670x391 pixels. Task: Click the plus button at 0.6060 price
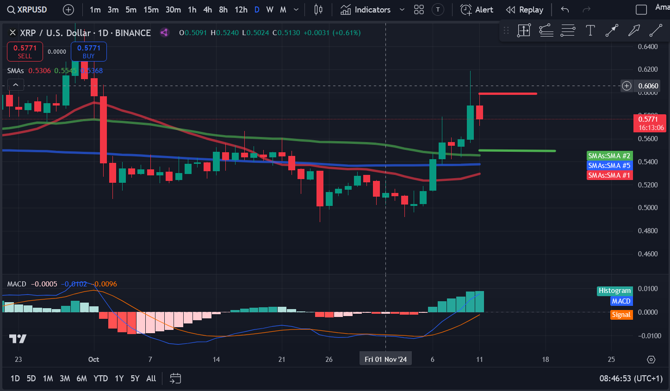coord(627,86)
